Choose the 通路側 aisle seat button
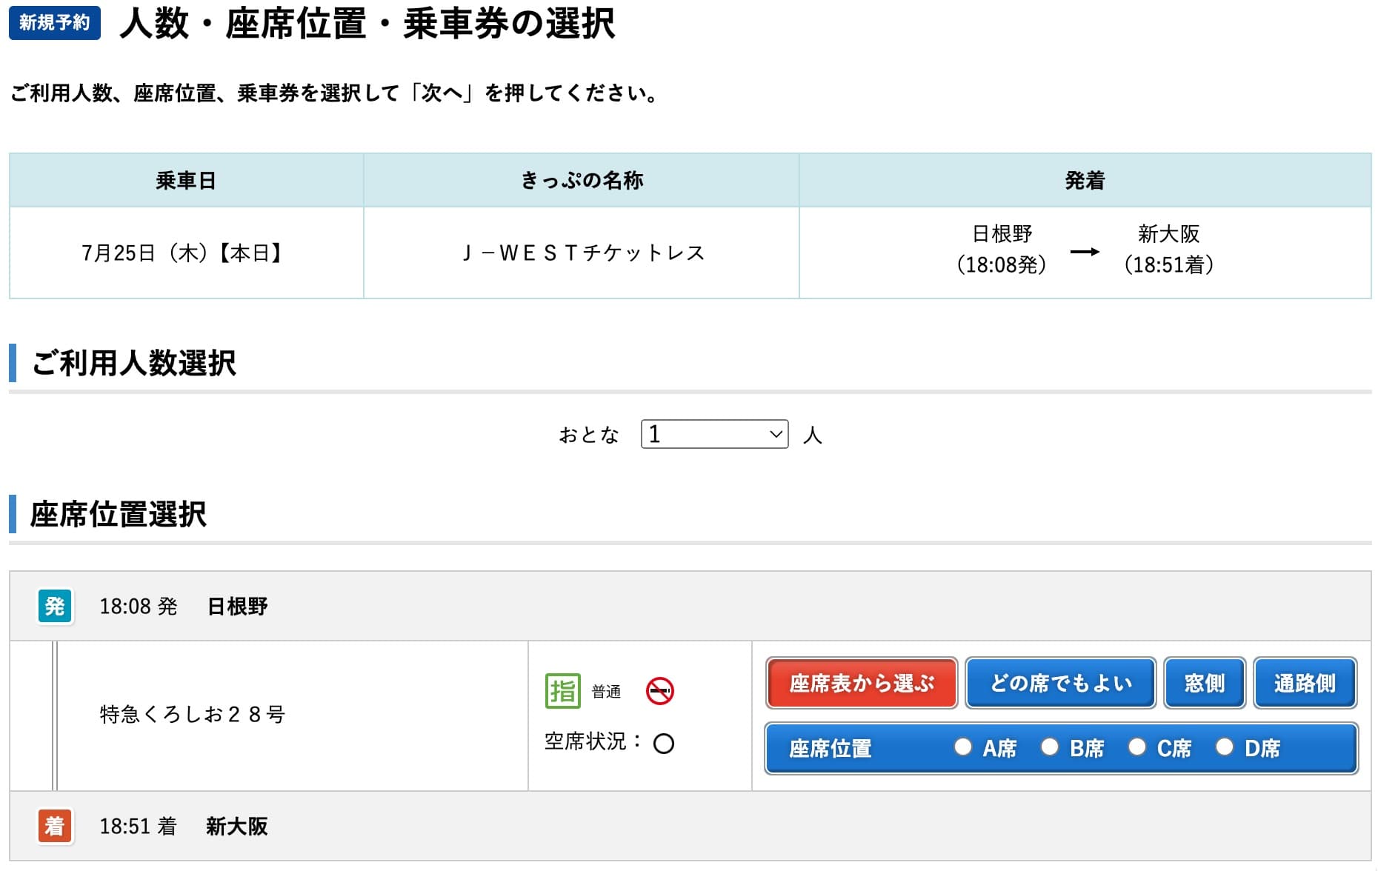Image resolution: width=1378 pixels, height=871 pixels. (1305, 683)
